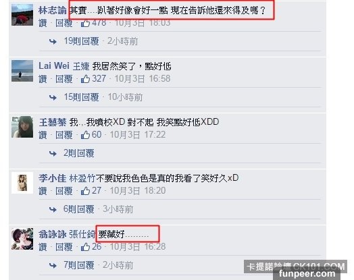Click reply arrow icon beside 15則回覆

point(53,97)
